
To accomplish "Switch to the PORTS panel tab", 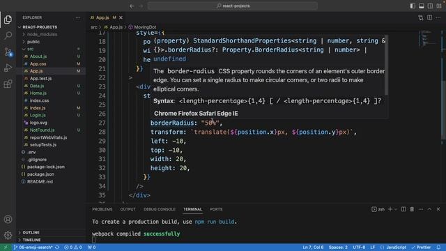I will [x=216, y=209].
